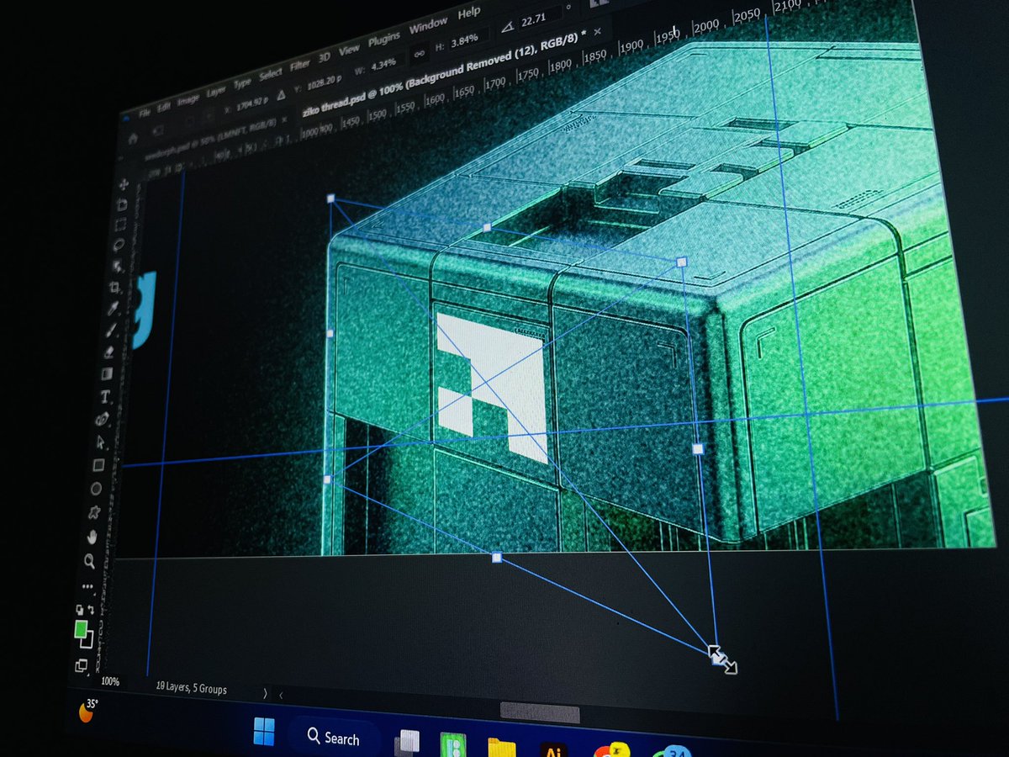
Task: Open the Select menu
Action: (270, 75)
